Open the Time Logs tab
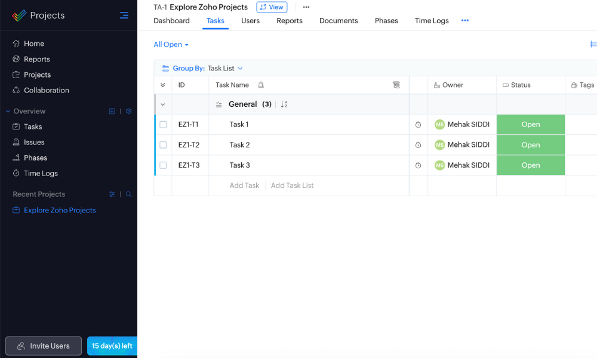The image size is (597, 358). point(432,21)
